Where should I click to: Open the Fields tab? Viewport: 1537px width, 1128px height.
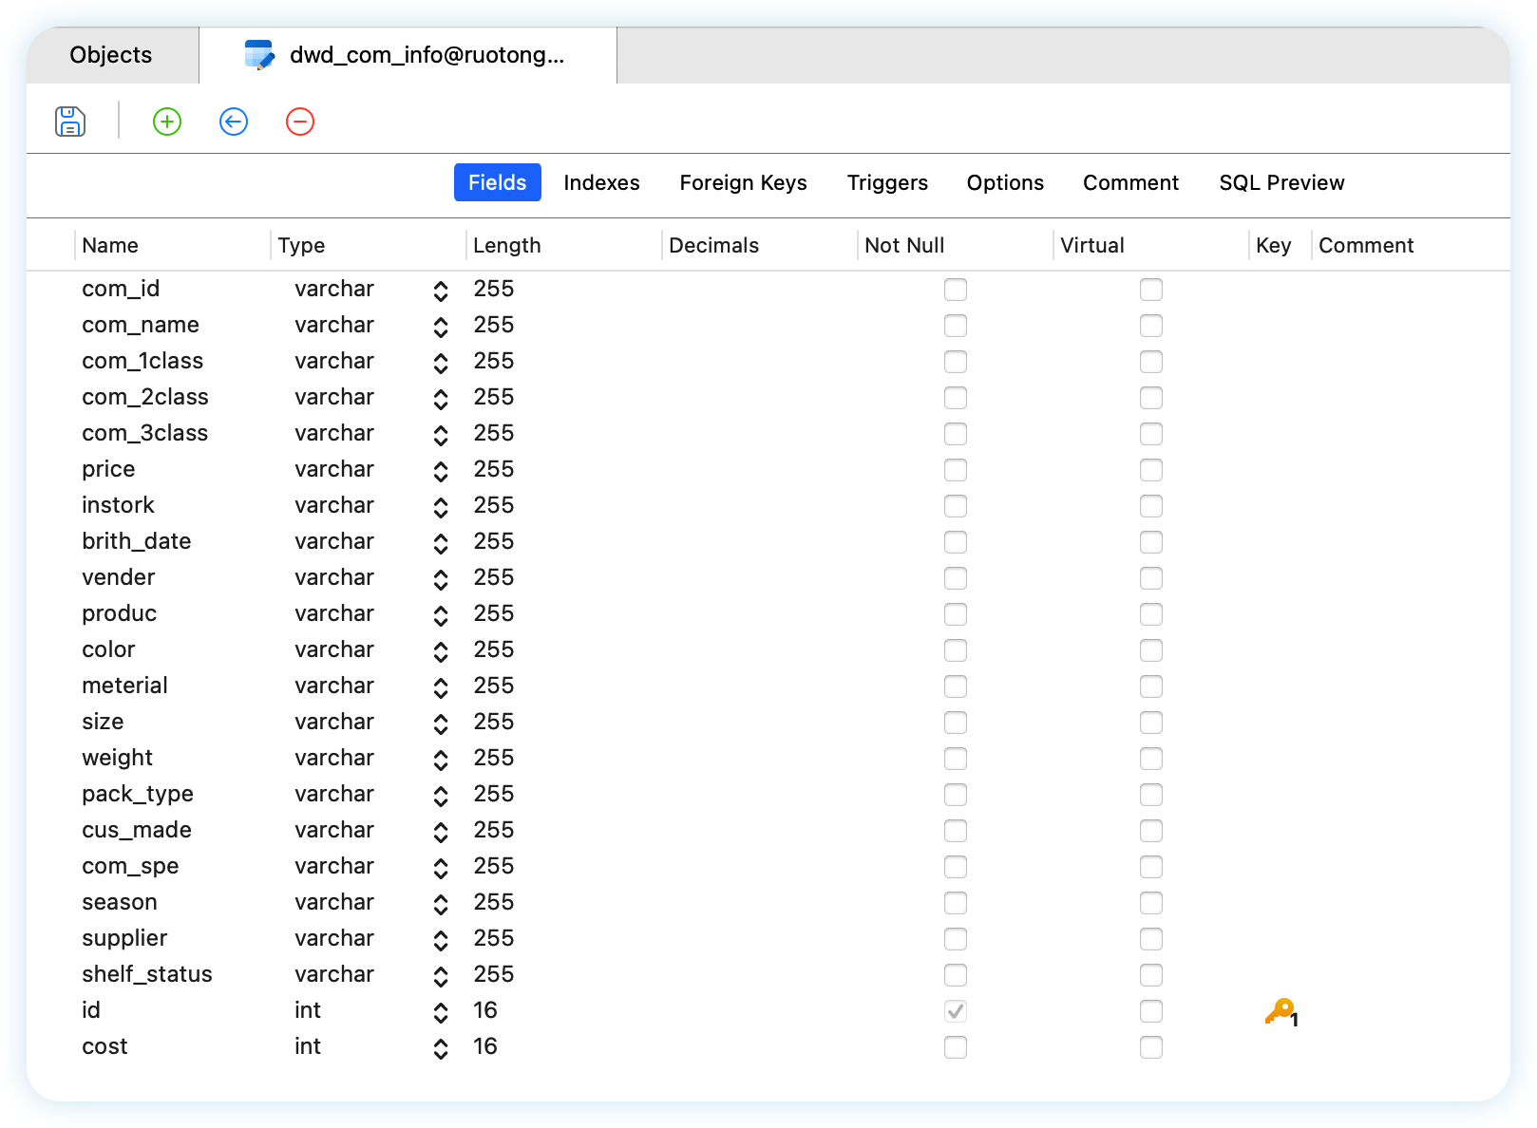(x=498, y=182)
